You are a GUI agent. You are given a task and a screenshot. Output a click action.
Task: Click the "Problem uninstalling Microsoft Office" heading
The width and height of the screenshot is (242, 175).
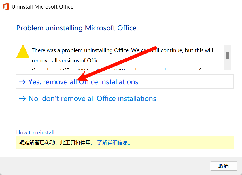77,28
